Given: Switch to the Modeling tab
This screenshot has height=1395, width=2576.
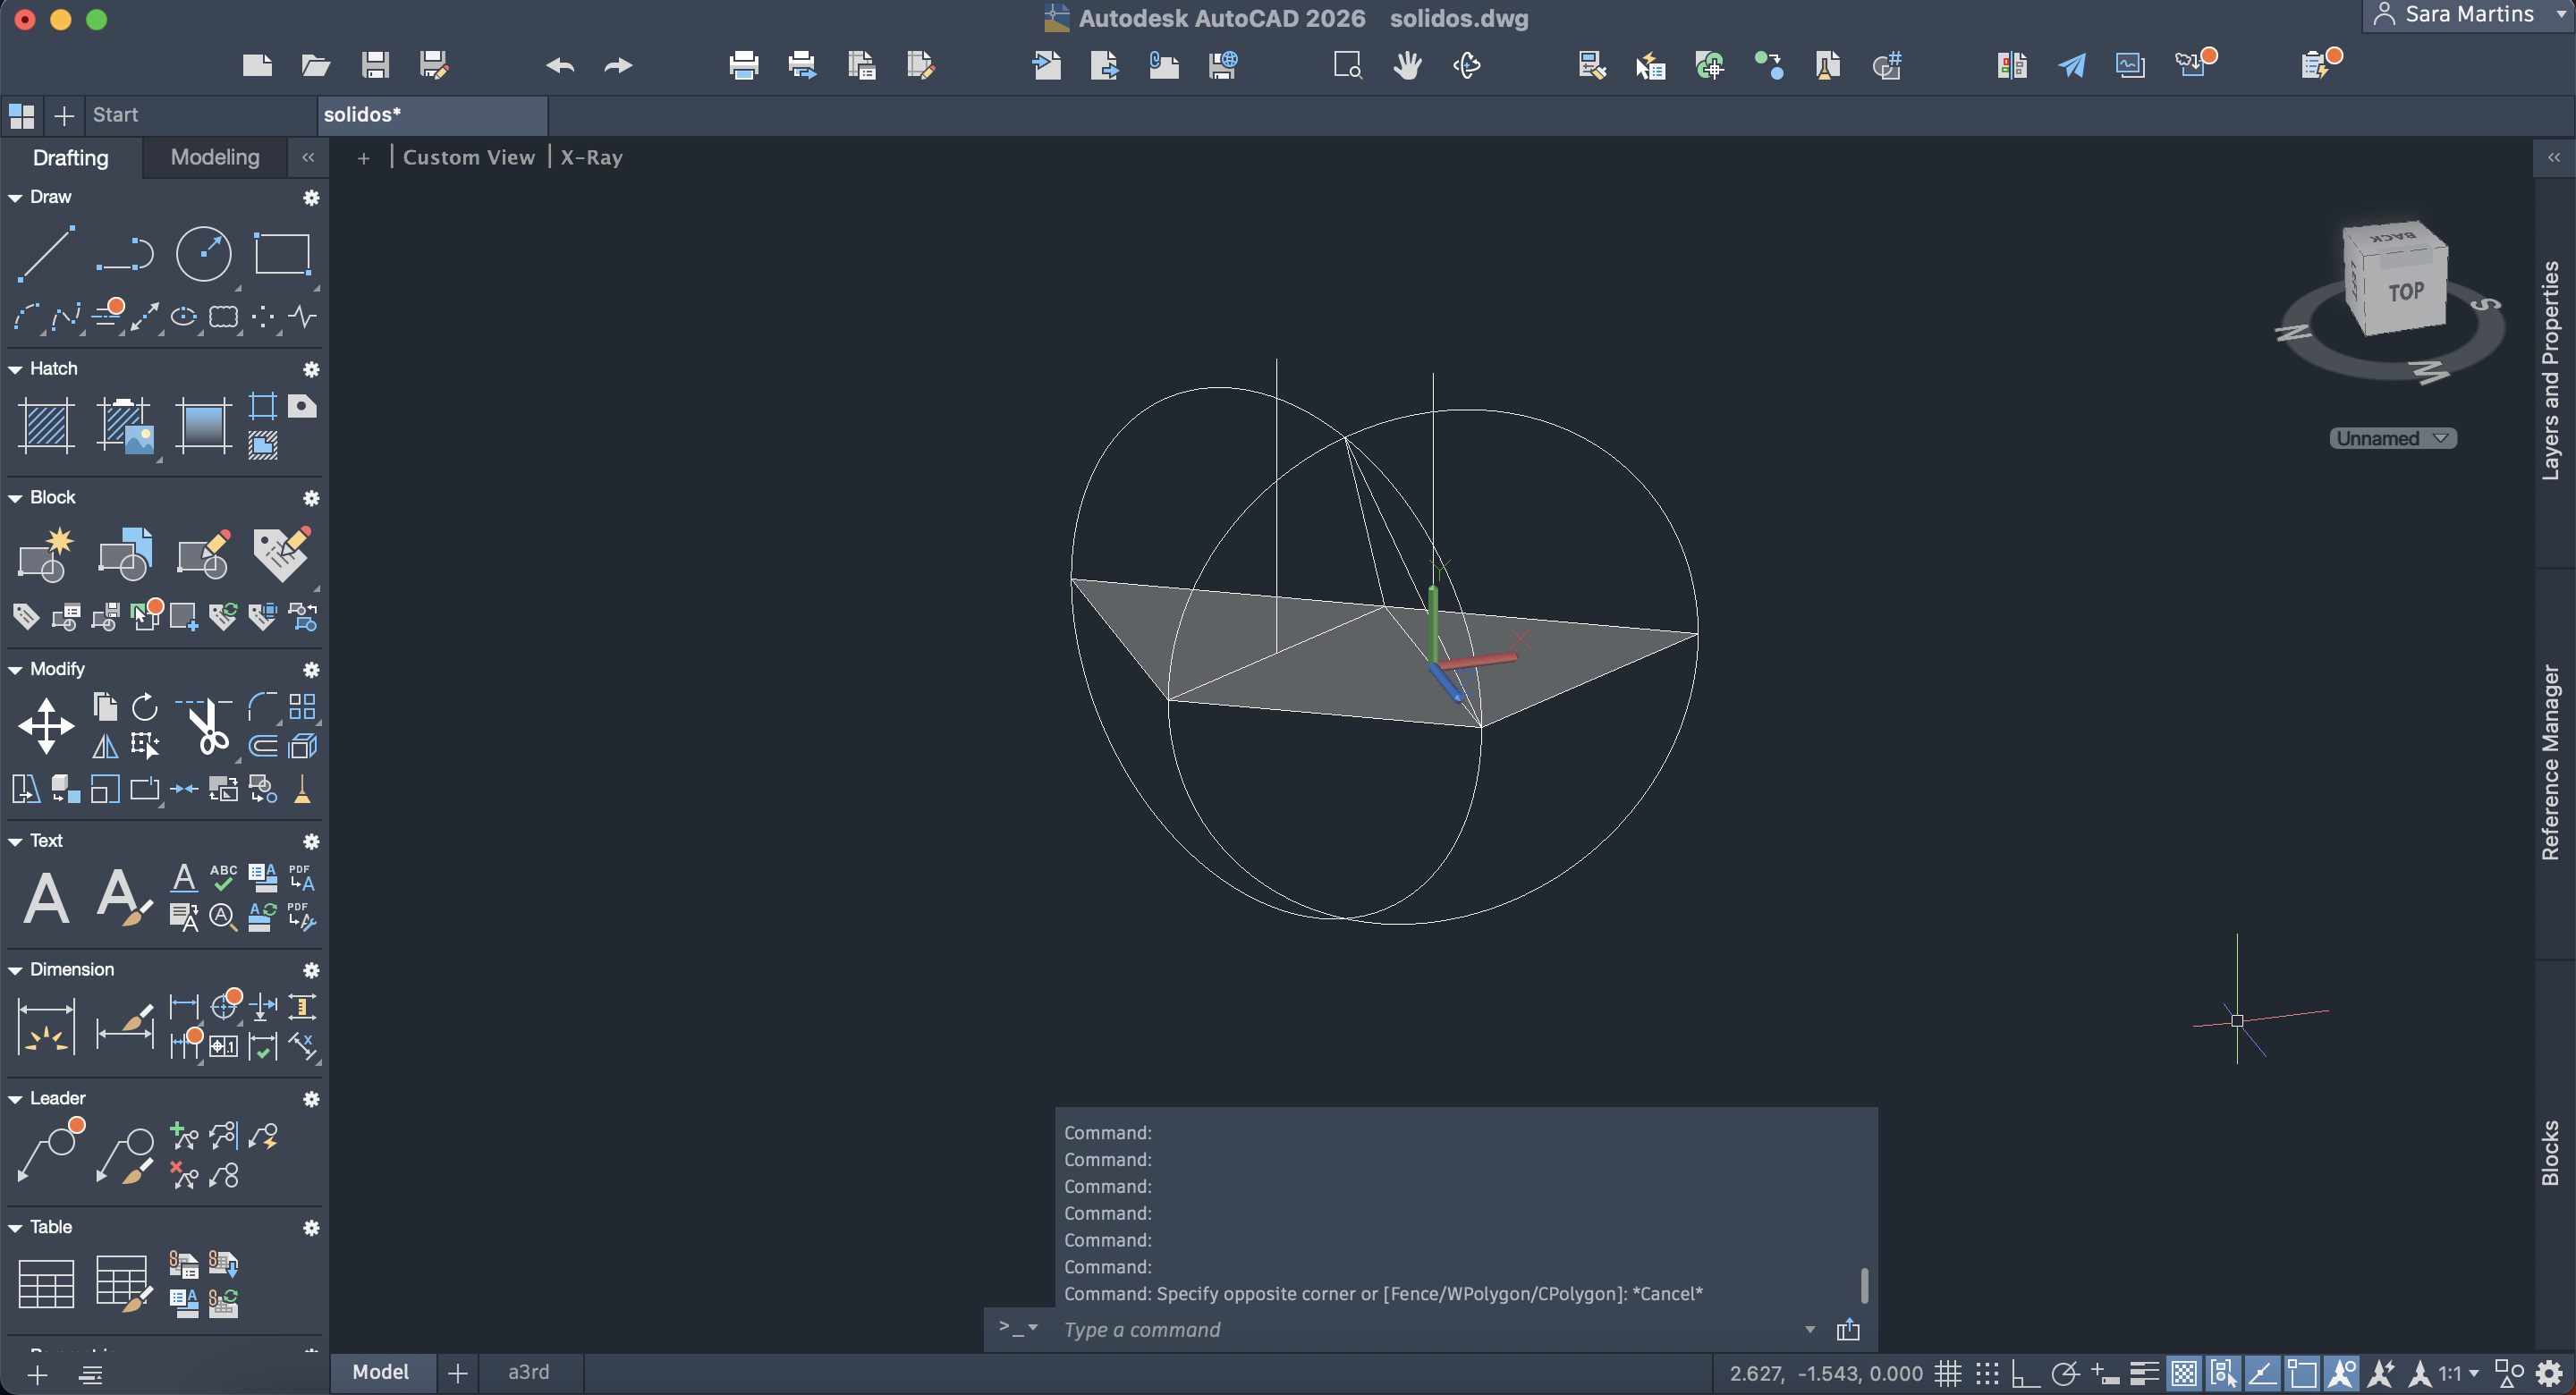Looking at the screenshot, I should (x=214, y=157).
